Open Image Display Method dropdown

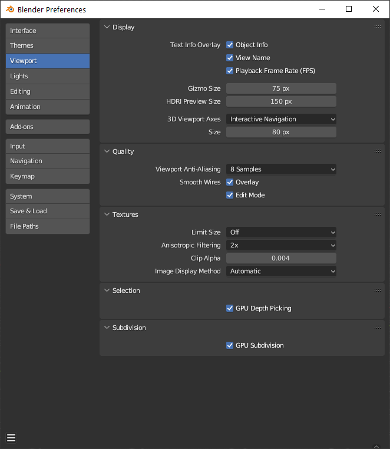click(x=281, y=271)
